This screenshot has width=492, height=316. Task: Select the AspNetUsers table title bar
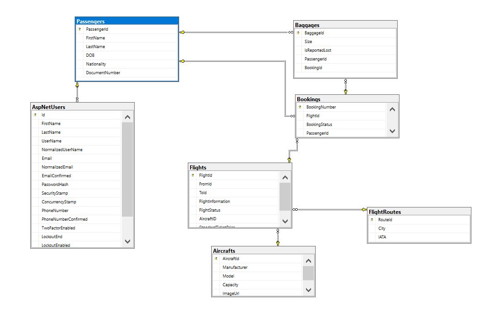pyautogui.click(x=82, y=107)
